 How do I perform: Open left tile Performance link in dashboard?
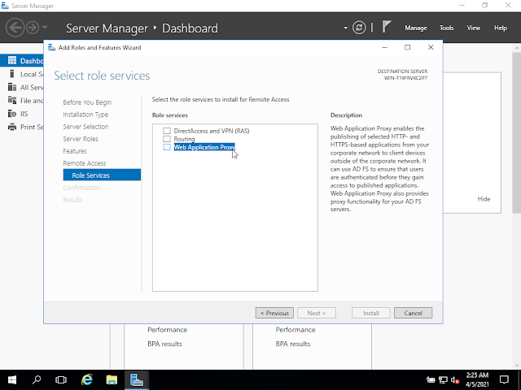[167, 330]
